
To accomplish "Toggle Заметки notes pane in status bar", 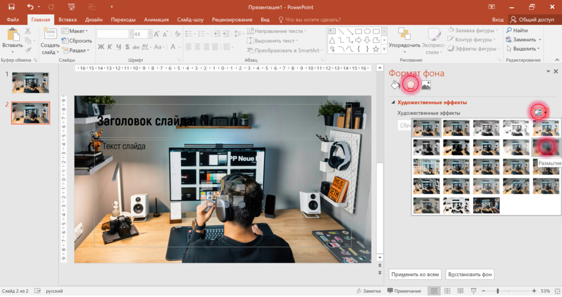I will click(368, 290).
